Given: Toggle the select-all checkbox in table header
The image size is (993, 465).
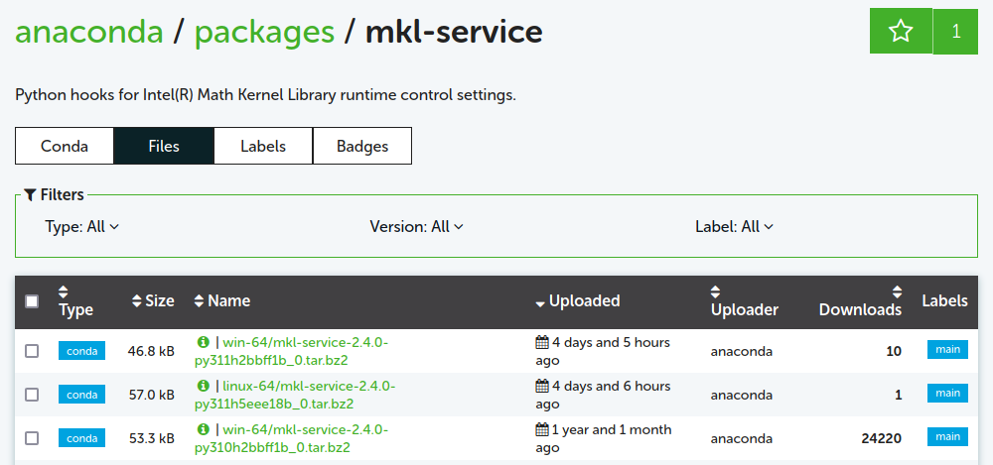Looking at the screenshot, I should (x=32, y=301).
